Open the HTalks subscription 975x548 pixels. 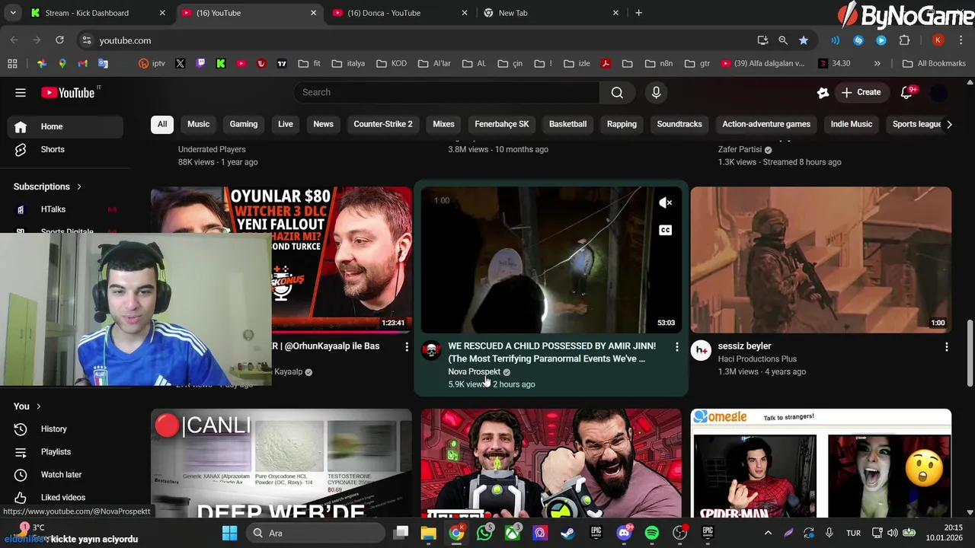65,209
